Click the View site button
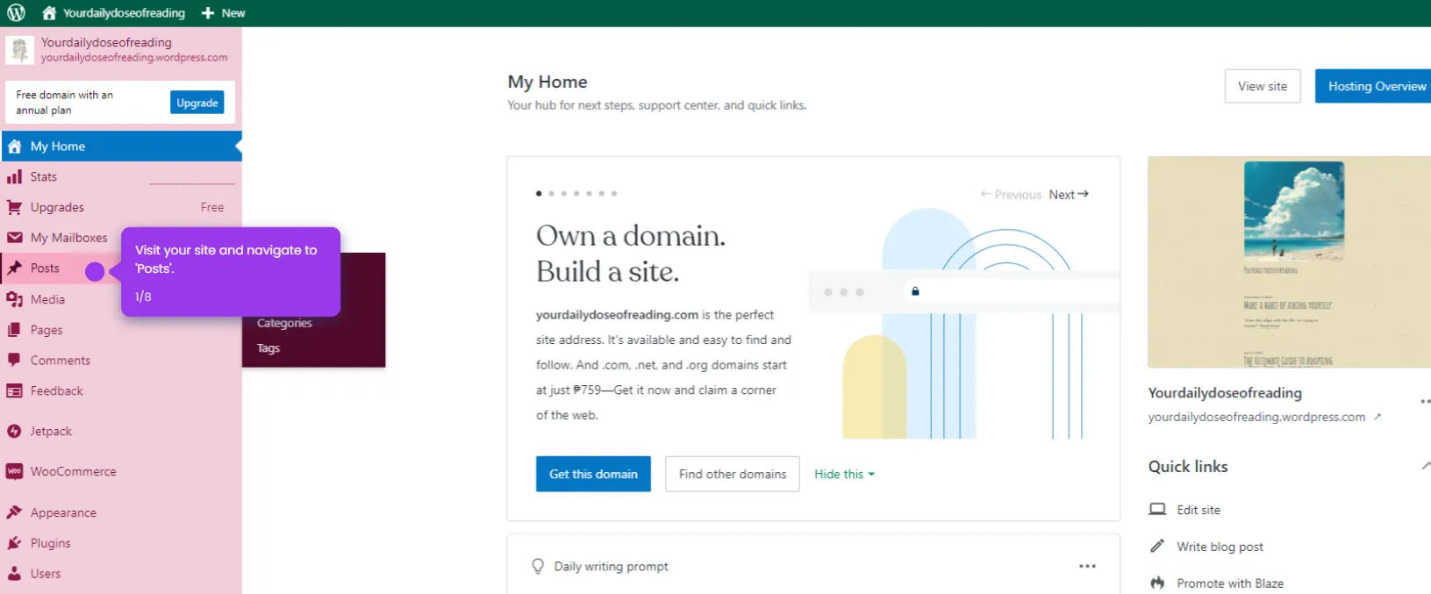The image size is (1431, 594). pyautogui.click(x=1263, y=86)
